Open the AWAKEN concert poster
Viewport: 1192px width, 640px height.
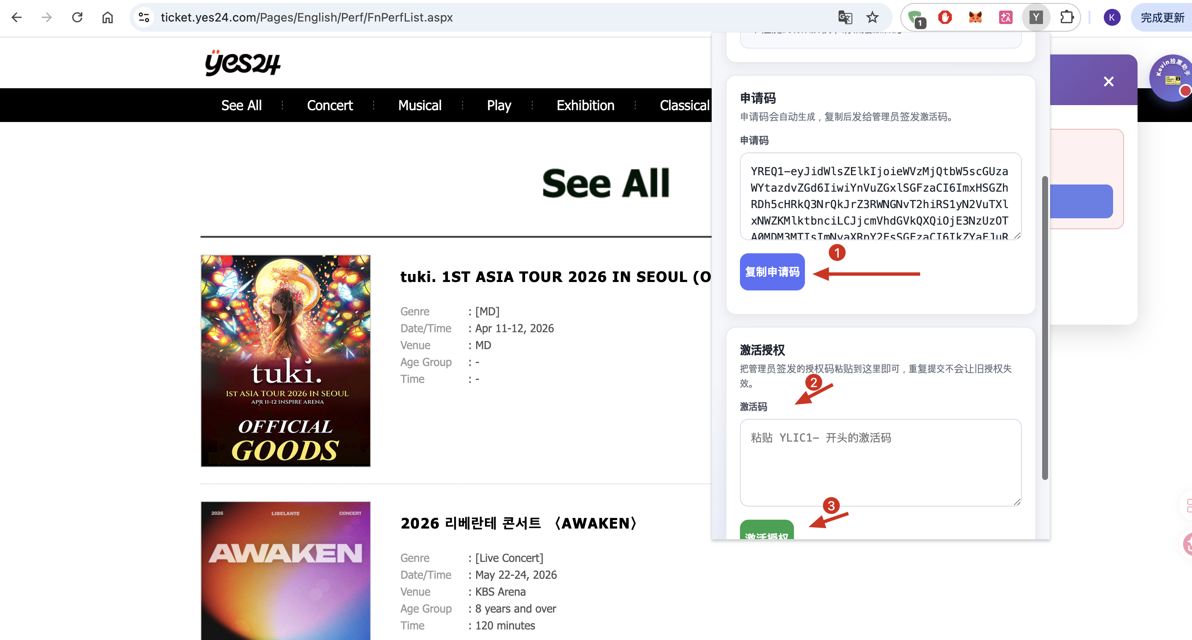click(285, 571)
